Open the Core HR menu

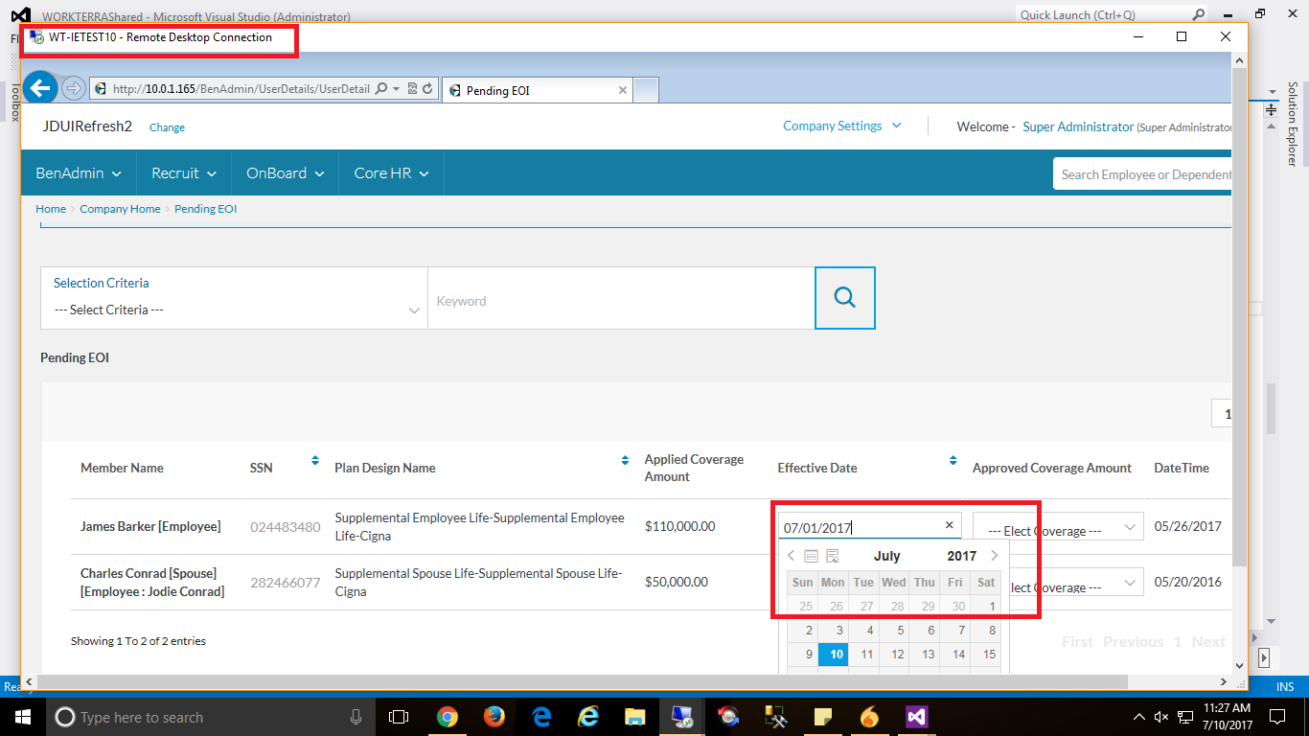click(x=391, y=173)
